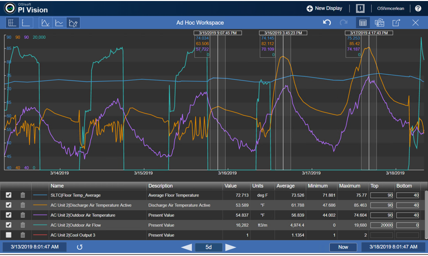Click the New Display button
The image size is (428, 256).
point(324,8)
